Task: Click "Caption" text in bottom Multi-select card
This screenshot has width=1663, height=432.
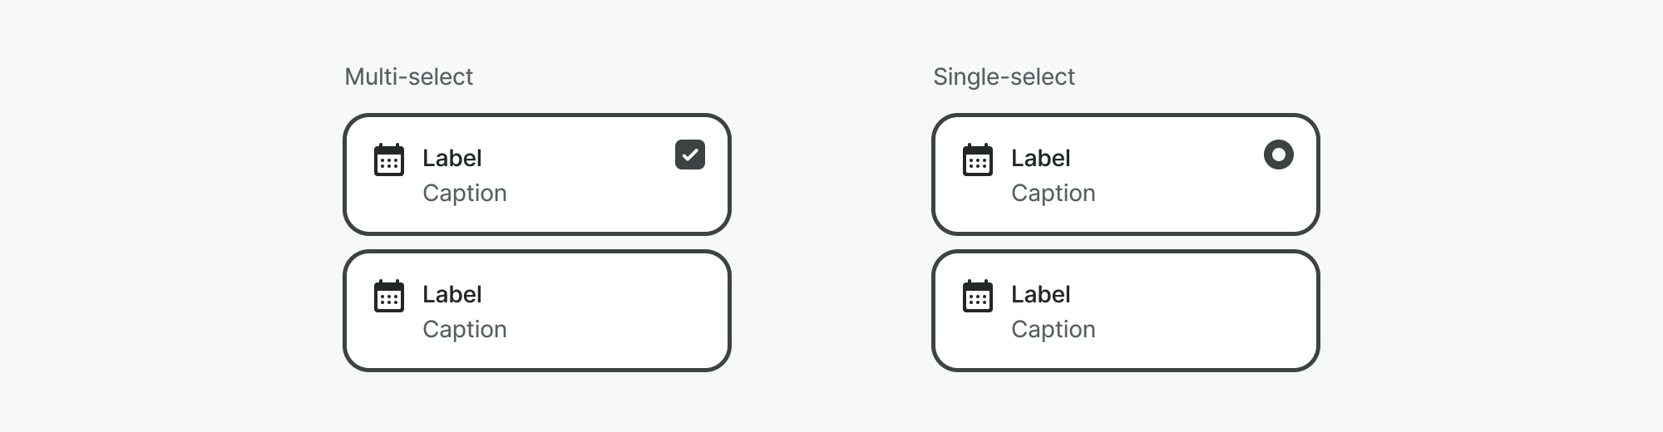Action: tap(465, 329)
